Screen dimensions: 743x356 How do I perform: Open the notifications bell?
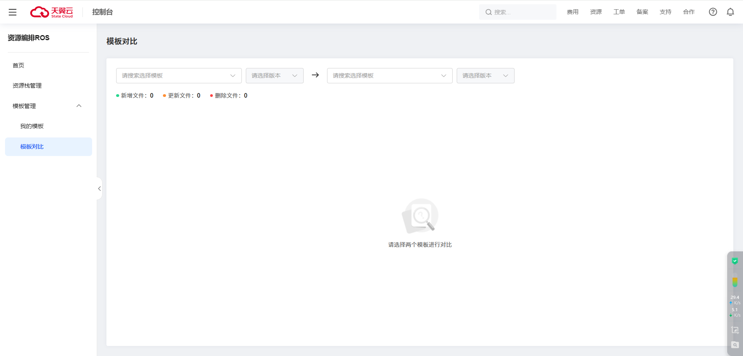click(x=730, y=12)
